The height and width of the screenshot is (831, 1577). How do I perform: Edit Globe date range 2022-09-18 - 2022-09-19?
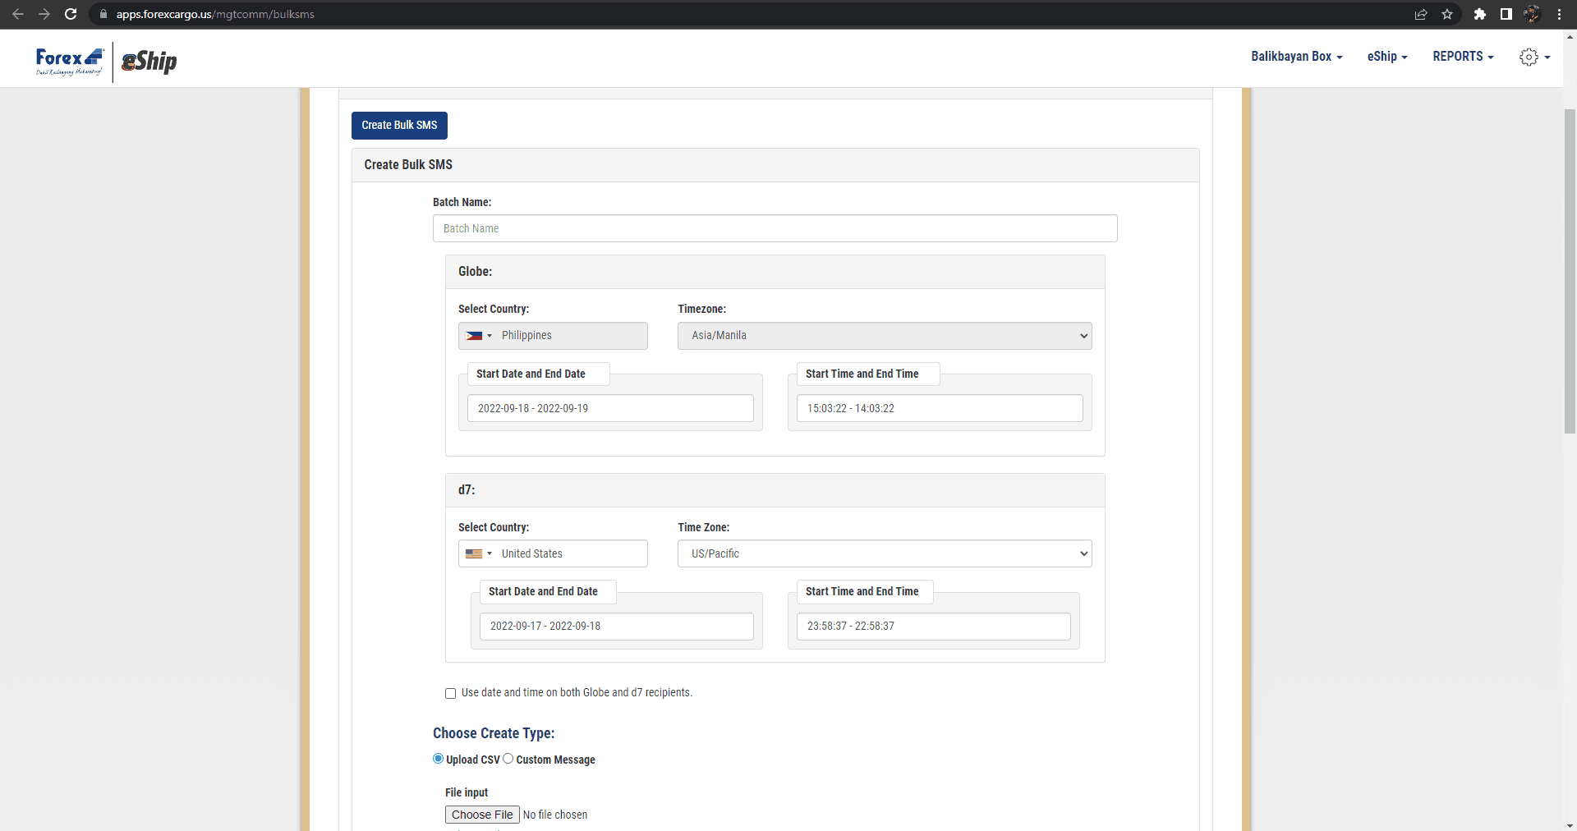tap(610, 408)
